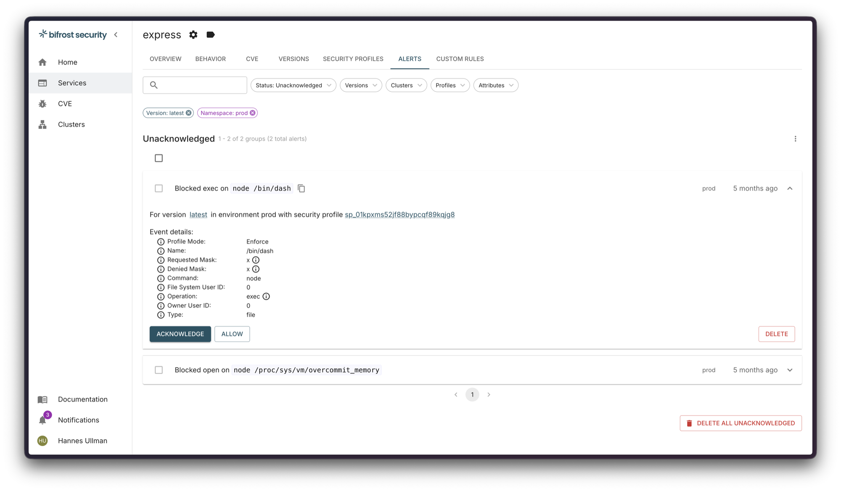The image size is (841, 491).
Task: Collapse the sidebar with the chevron icon
Action: tap(116, 35)
